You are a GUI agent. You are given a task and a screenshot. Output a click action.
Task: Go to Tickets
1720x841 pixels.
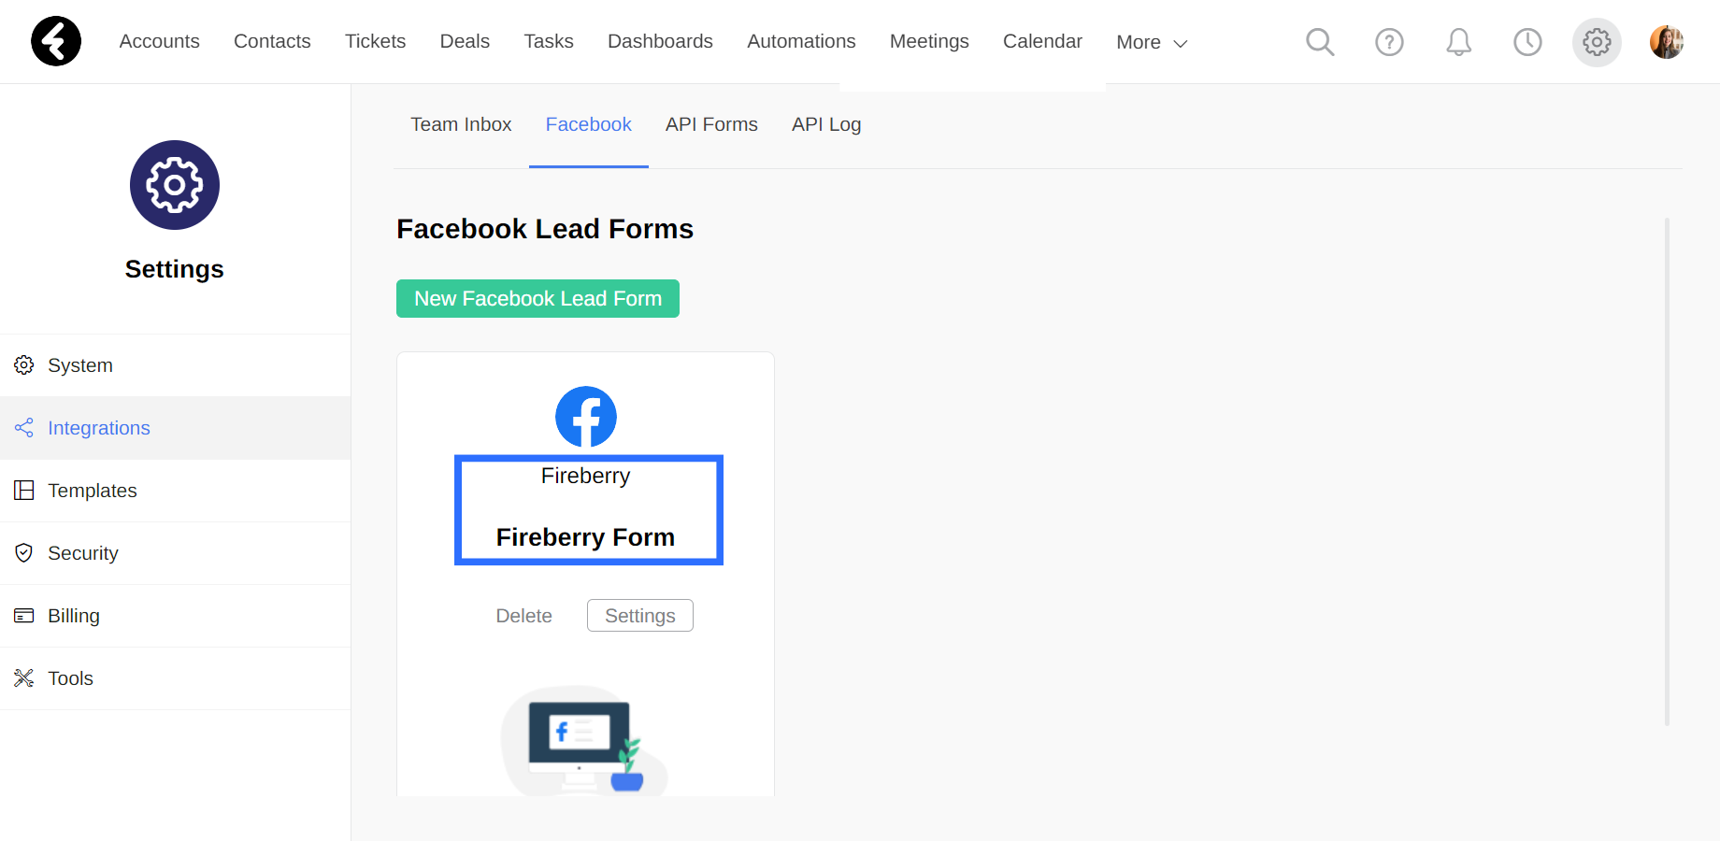(376, 41)
